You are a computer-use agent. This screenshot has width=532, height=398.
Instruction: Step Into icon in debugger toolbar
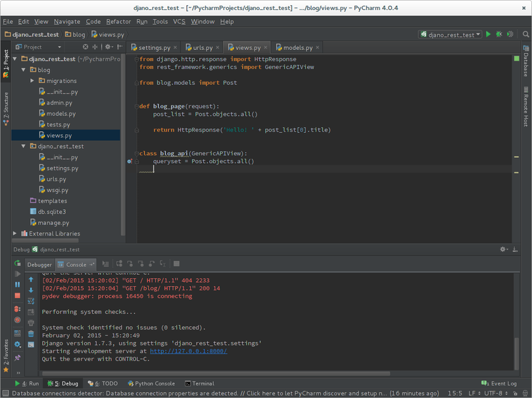[x=130, y=264]
